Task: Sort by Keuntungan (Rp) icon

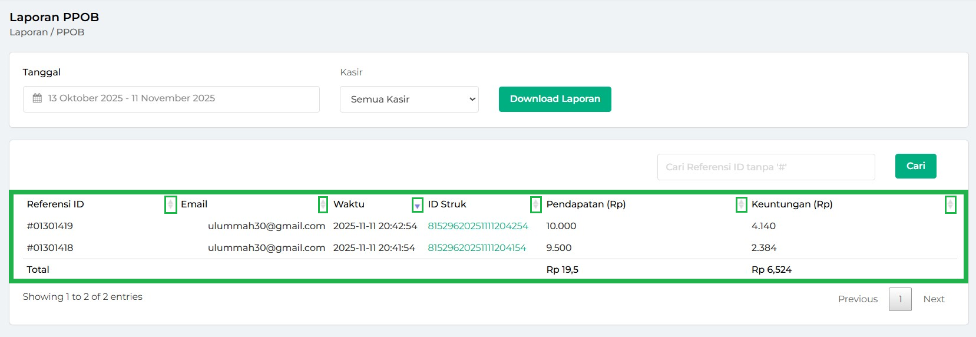Action: [950, 204]
